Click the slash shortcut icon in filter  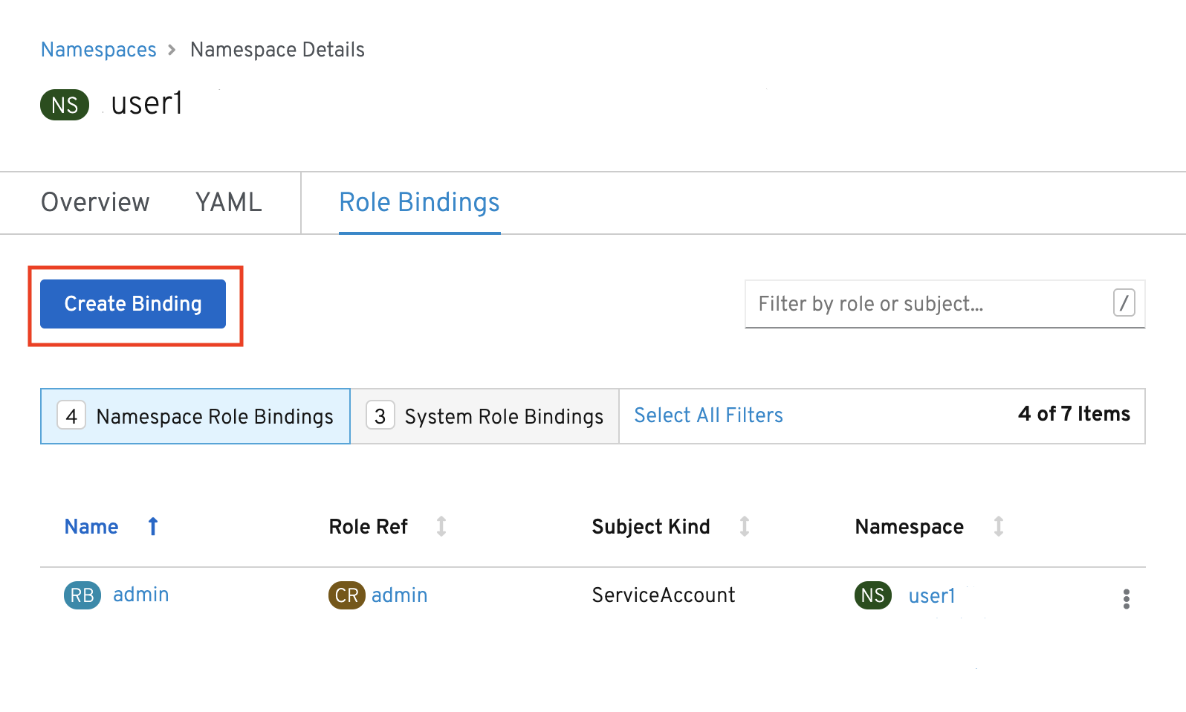1124,303
